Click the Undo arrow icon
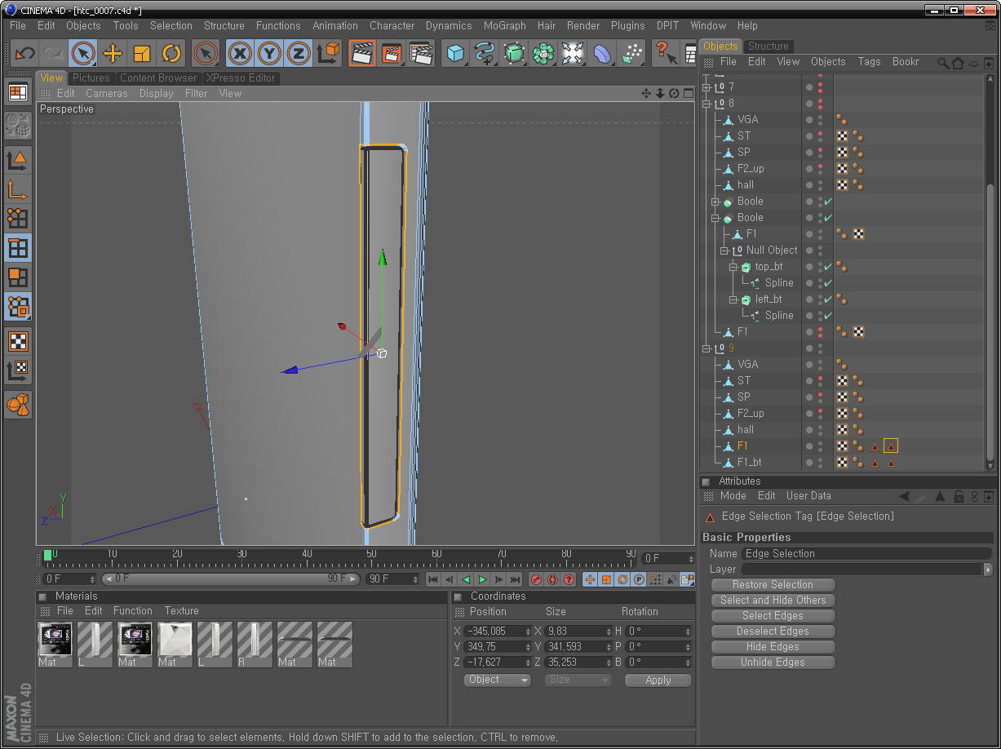The image size is (1001, 749). pos(25,54)
